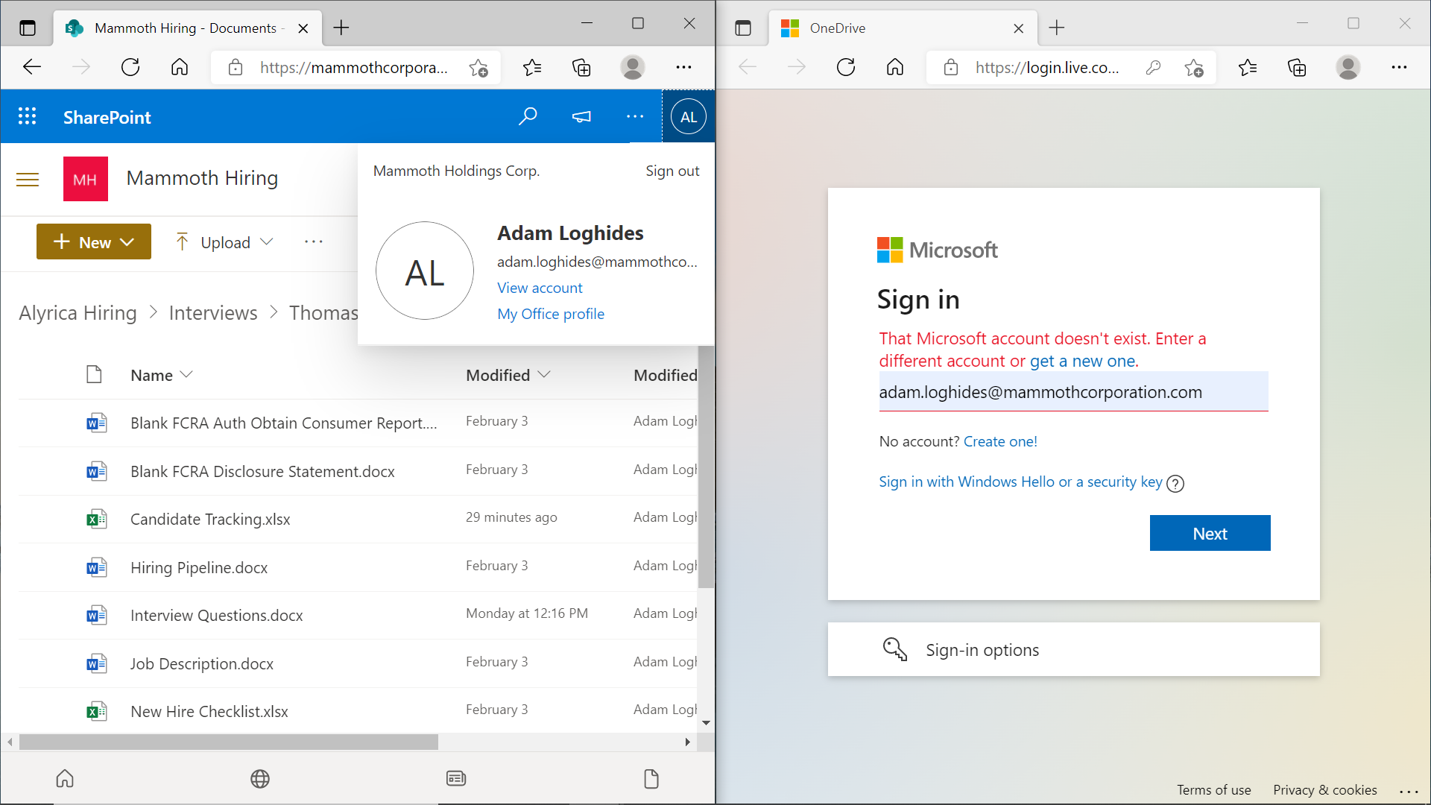1431x805 pixels.
Task: Click the news icon in bottom bar
Action: [x=456, y=779]
